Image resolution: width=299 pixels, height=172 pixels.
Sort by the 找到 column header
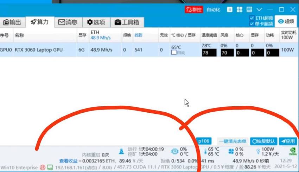click(x=139, y=35)
